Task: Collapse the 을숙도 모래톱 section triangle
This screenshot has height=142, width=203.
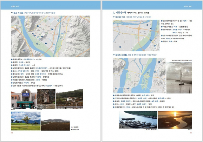Action: [x=114, y=55]
